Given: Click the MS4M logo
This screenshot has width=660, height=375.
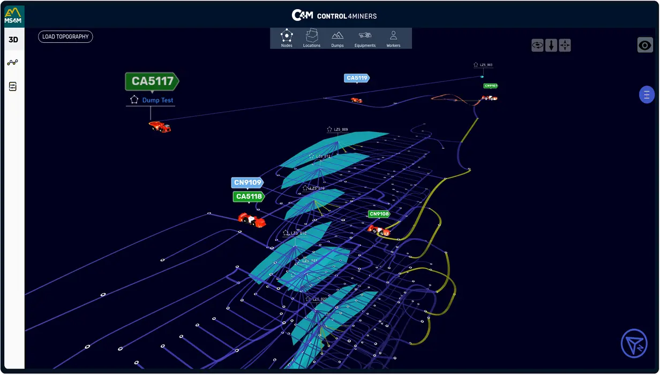Looking at the screenshot, I should click(13, 15).
